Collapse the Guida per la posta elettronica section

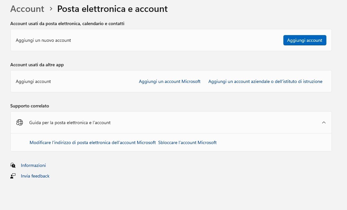pyautogui.click(x=324, y=123)
